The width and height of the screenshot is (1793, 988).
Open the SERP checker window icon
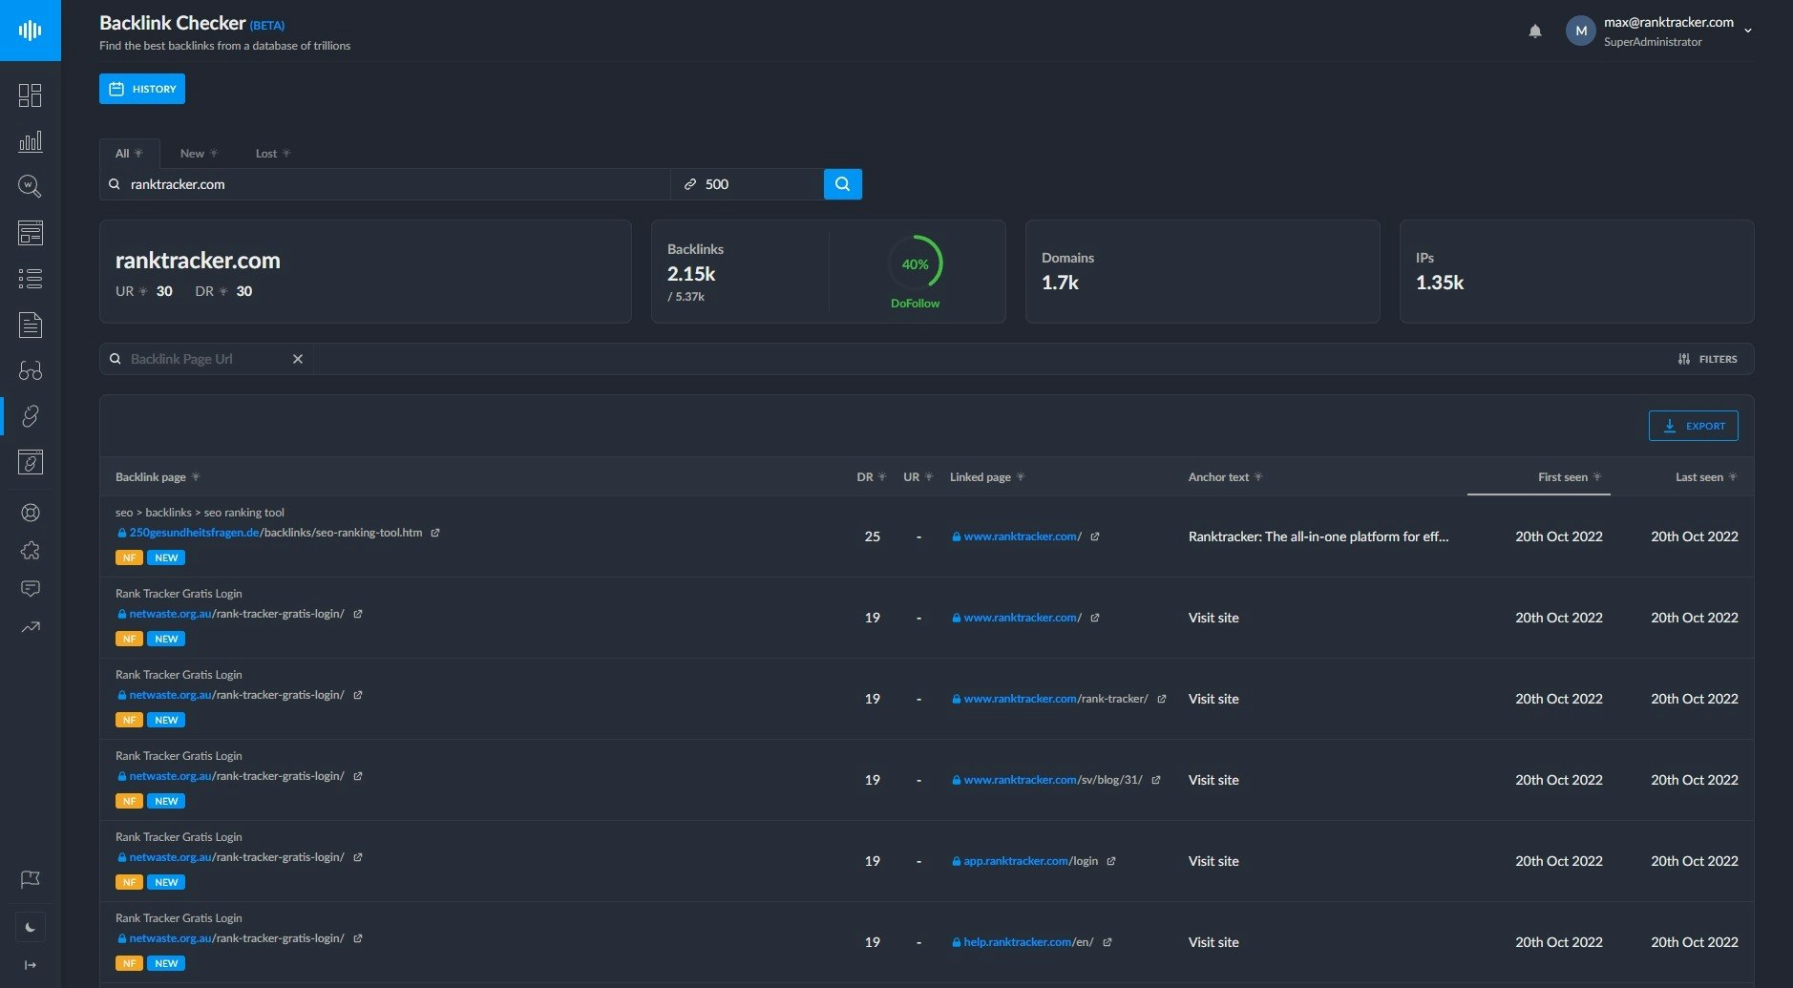pyautogui.click(x=31, y=233)
